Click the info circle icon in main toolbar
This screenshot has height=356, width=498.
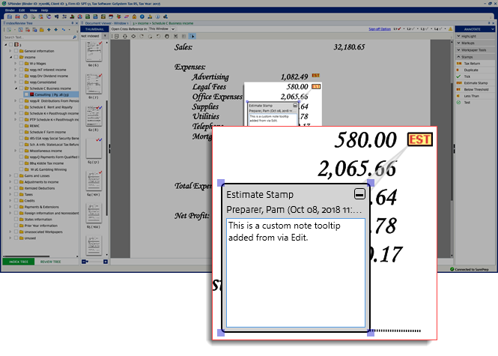click(157, 16)
